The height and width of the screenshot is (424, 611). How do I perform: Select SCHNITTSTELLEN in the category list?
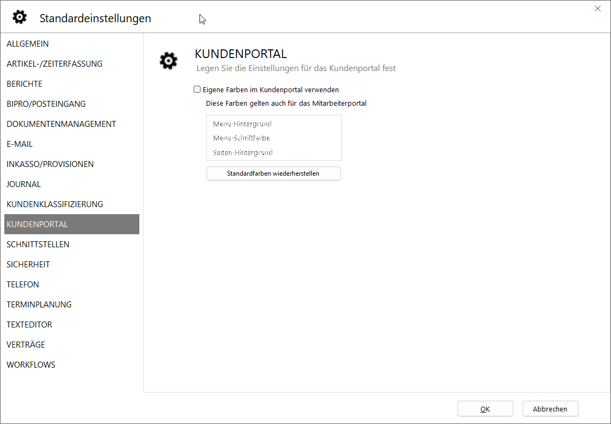[38, 245]
